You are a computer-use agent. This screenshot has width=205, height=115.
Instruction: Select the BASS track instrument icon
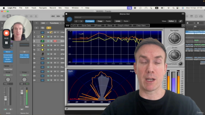click(x=42, y=41)
